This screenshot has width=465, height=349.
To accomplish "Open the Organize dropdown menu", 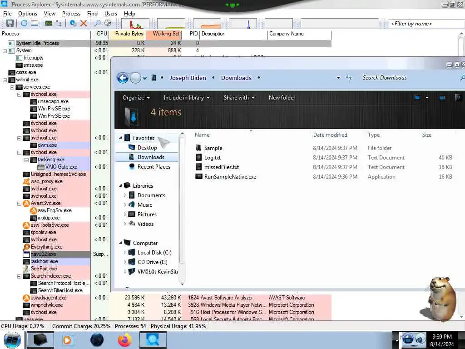I will [x=136, y=98].
